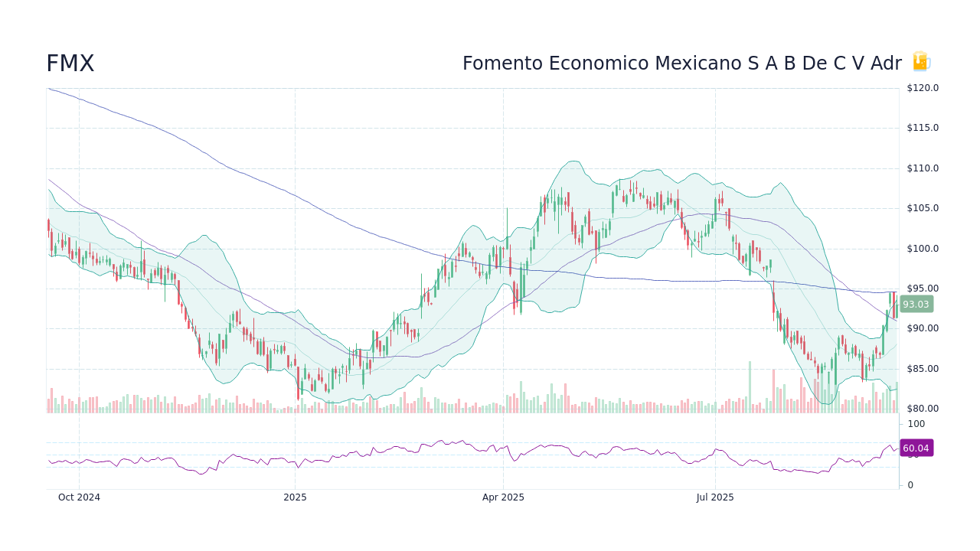Open Fomento Economico Mexicano company name link

tap(682, 64)
